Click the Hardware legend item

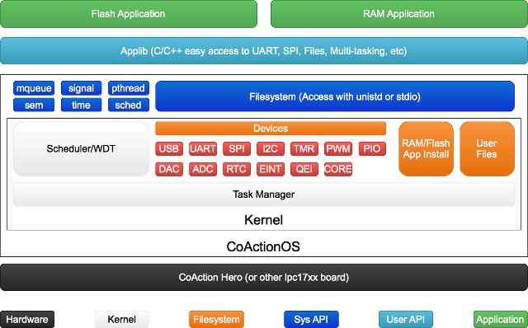pos(27,319)
